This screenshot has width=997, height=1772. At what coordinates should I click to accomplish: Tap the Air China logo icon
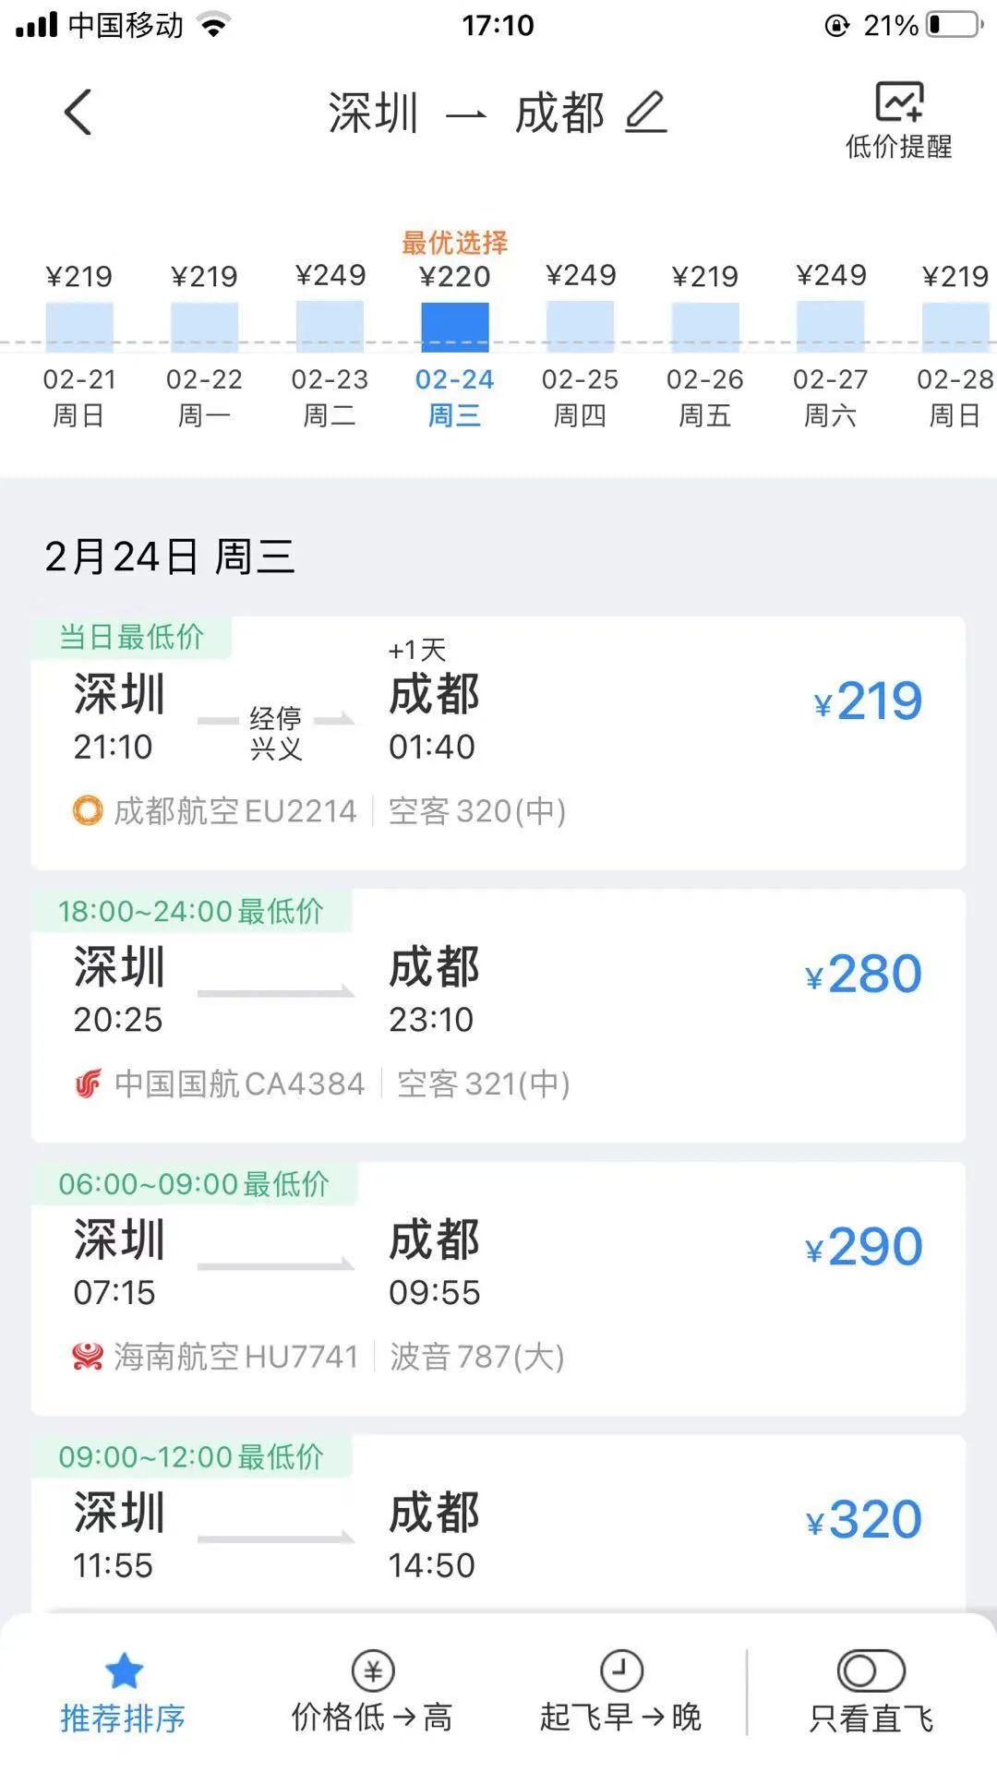tap(88, 1084)
